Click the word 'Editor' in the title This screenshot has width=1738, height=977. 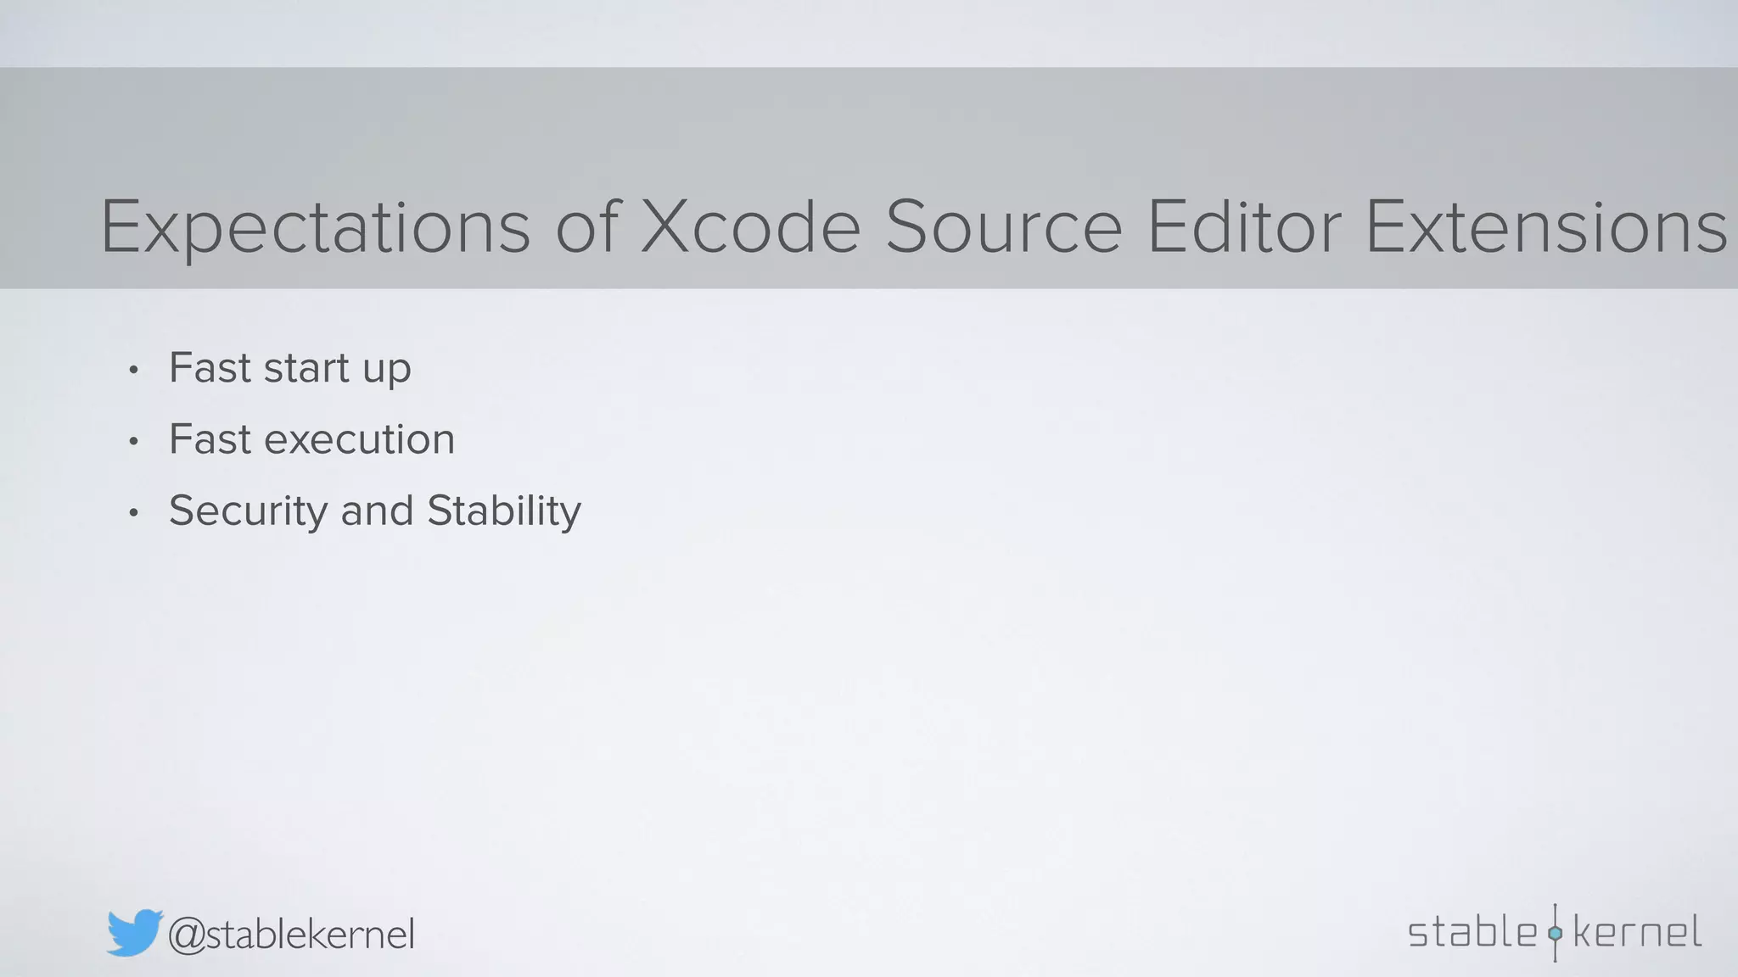tap(1244, 226)
